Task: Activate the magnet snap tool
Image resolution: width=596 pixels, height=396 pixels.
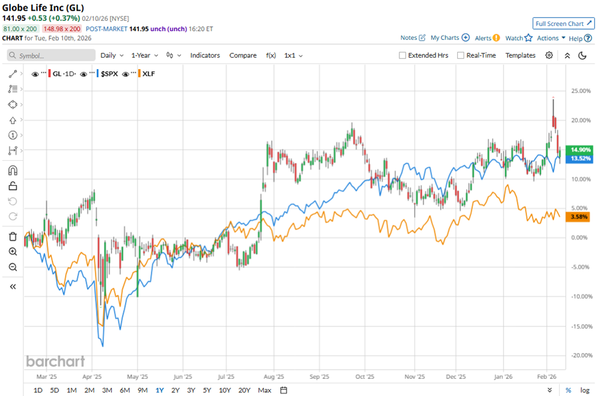Action: click(x=13, y=170)
